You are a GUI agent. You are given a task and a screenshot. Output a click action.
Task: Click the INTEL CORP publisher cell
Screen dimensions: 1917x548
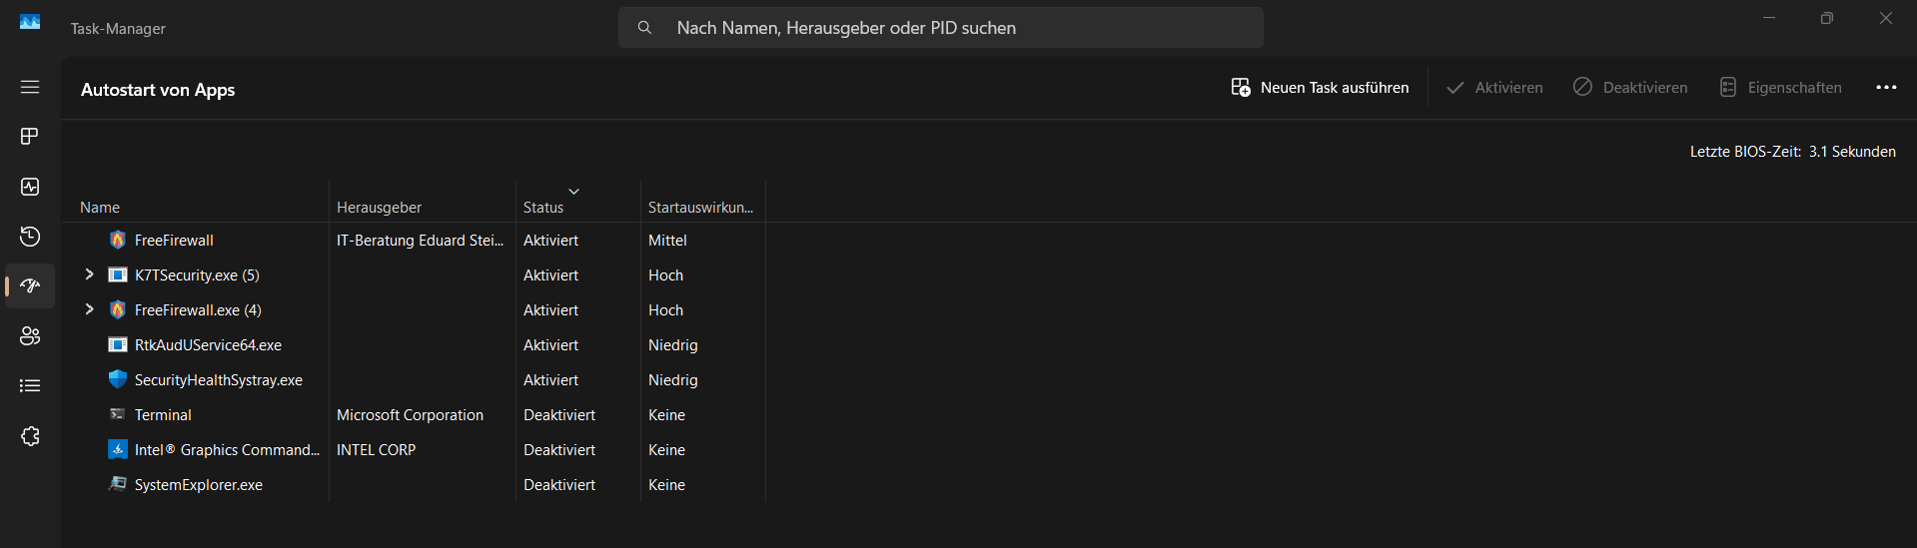point(376,450)
